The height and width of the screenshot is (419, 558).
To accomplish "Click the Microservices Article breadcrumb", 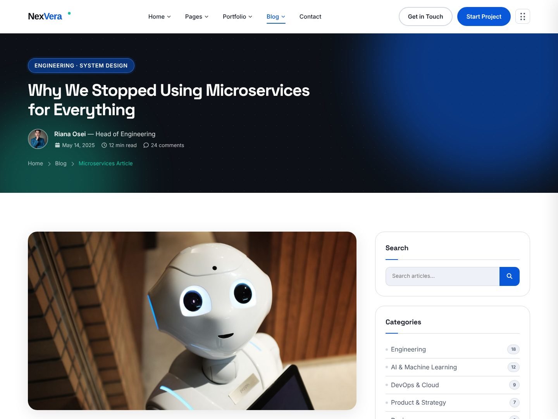I will point(106,163).
